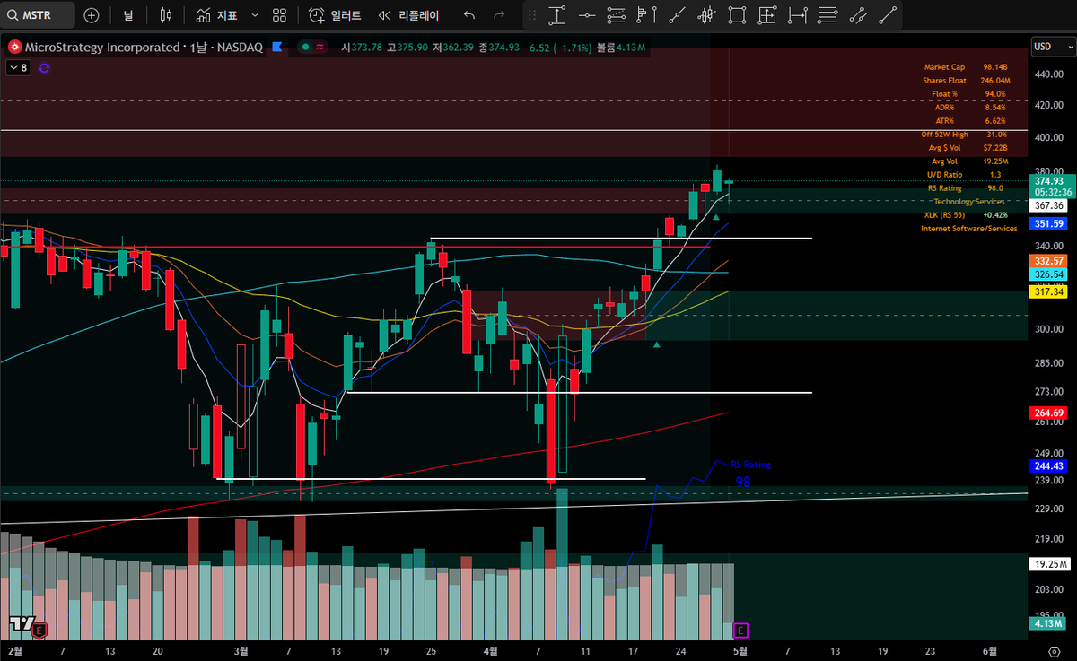Click the blue RS Rating 98 chart label

point(749,473)
